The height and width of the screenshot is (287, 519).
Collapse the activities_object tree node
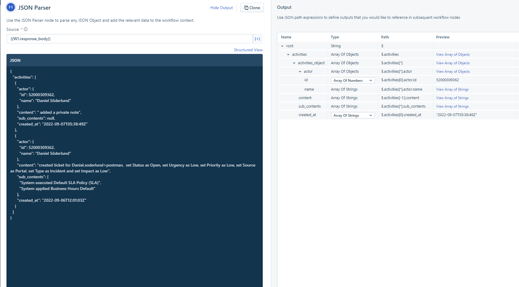[294, 63]
